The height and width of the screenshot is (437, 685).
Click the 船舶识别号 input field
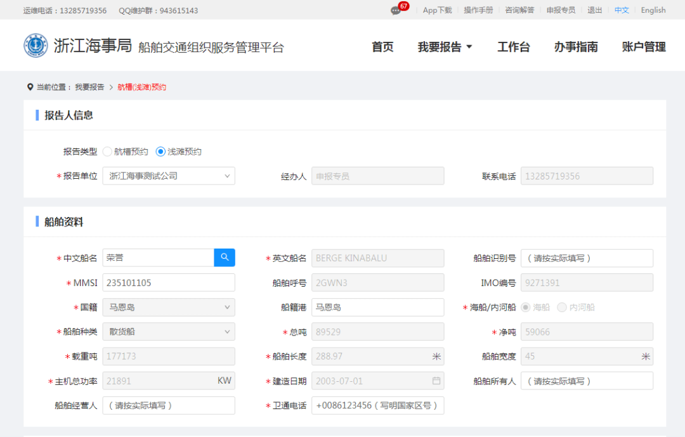coord(587,258)
